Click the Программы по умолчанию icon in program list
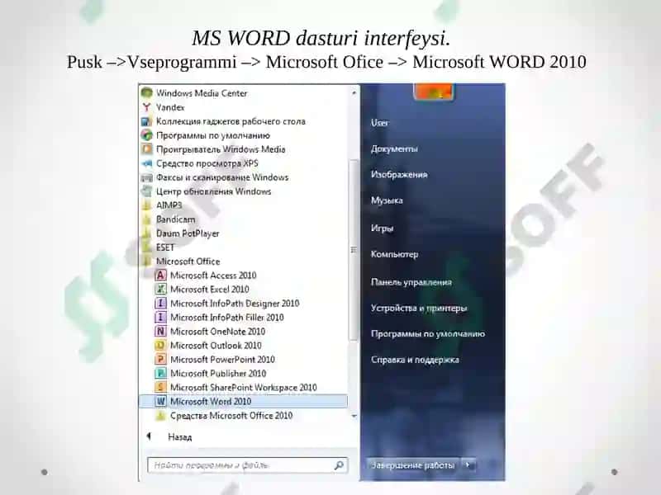Image resolution: width=661 pixels, height=495 pixels. pyautogui.click(x=146, y=135)
